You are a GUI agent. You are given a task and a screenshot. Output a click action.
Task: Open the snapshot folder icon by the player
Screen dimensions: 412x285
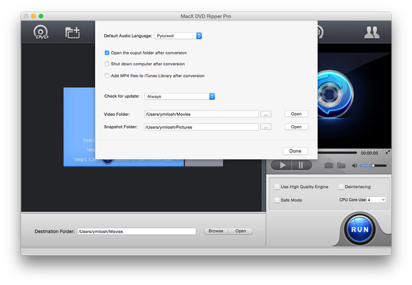pyautogui.click(x=341, y=165)
